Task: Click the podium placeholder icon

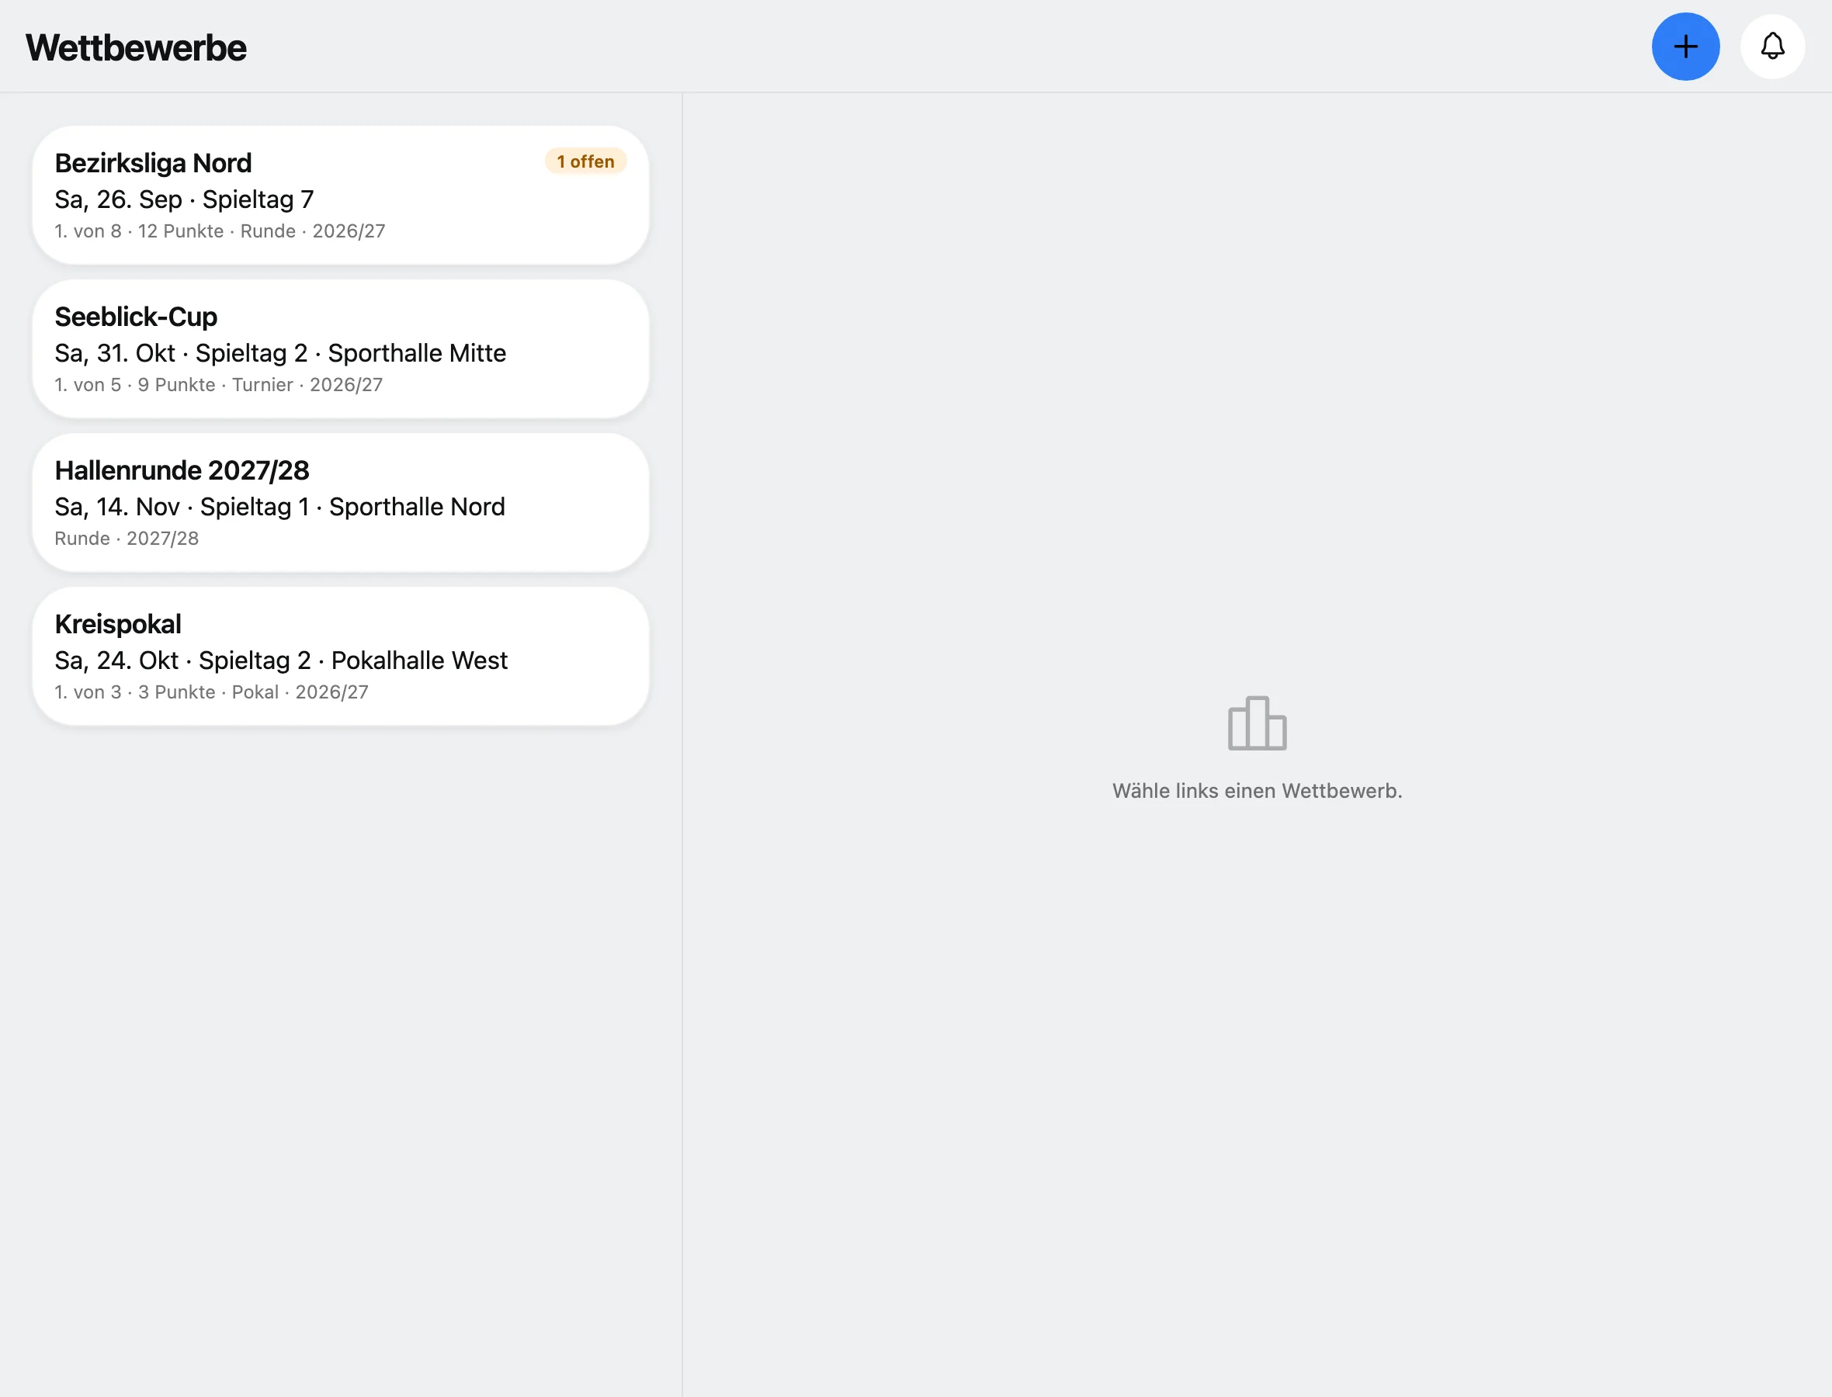Action: coord(1257,723)
